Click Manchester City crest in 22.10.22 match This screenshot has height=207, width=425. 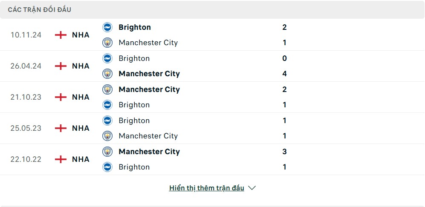tap(107, 152)
